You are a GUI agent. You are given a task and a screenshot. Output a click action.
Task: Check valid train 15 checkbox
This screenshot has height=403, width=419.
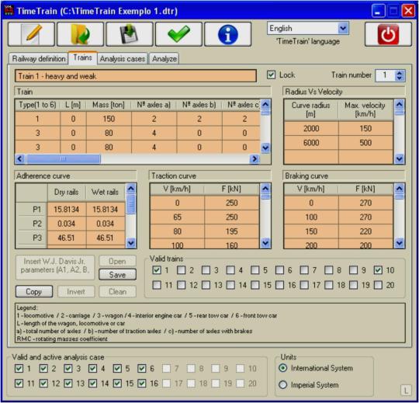[x=255, y=285]
